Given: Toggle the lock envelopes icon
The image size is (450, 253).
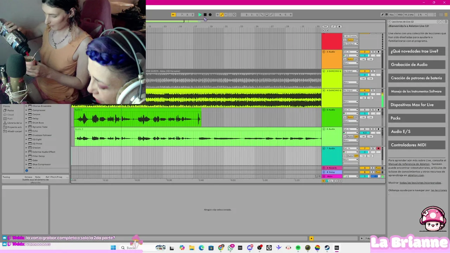Looking at the screenshot, I should (x=339, y=26).
